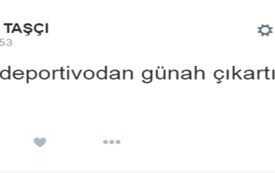Like the tweet with the heart icon
This screenshot has height=173, width=275.
point(40,142)
